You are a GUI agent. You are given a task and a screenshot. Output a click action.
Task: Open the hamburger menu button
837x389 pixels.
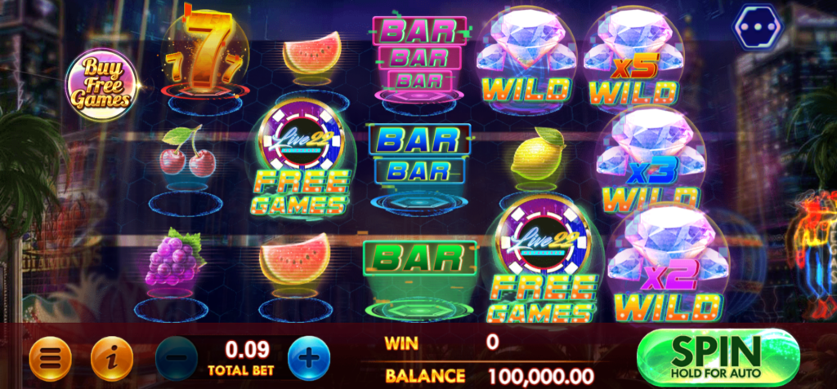50,358
